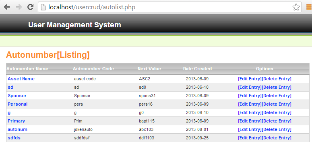
Task: Click the Autonumber Name column header
Action: coord(27,69)
